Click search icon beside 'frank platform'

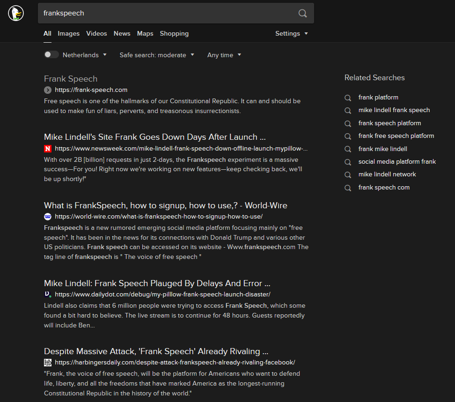pyautogui.click(x=348, y=98)
